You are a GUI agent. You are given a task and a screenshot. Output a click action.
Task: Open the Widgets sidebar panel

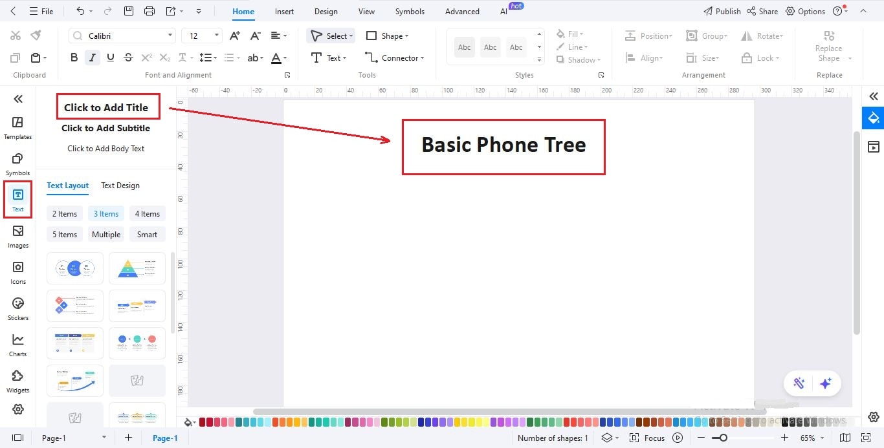[x=17, y=381]
